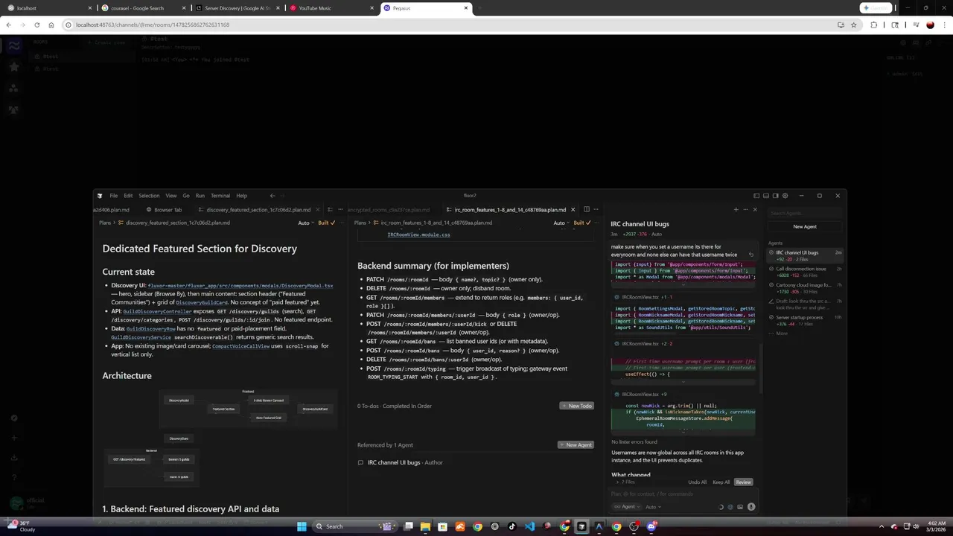
Task: Select Draft look thru the src agent
Action: 805,304
